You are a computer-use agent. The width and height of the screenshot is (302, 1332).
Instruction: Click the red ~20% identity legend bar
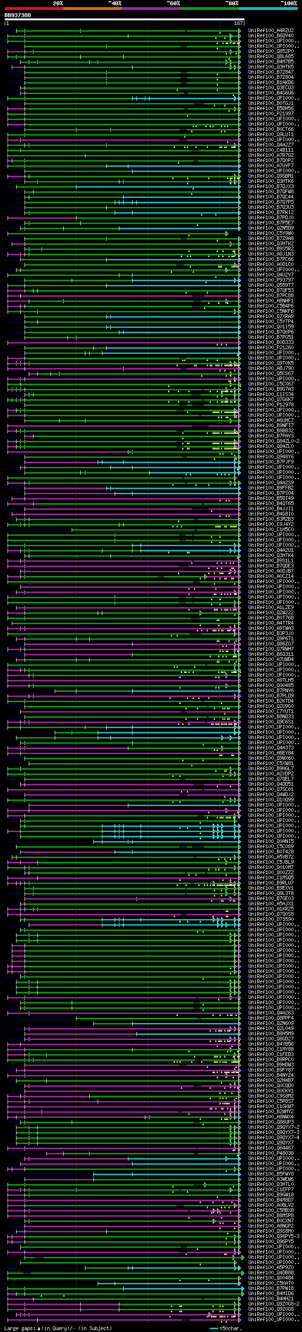tap(34, 9)
